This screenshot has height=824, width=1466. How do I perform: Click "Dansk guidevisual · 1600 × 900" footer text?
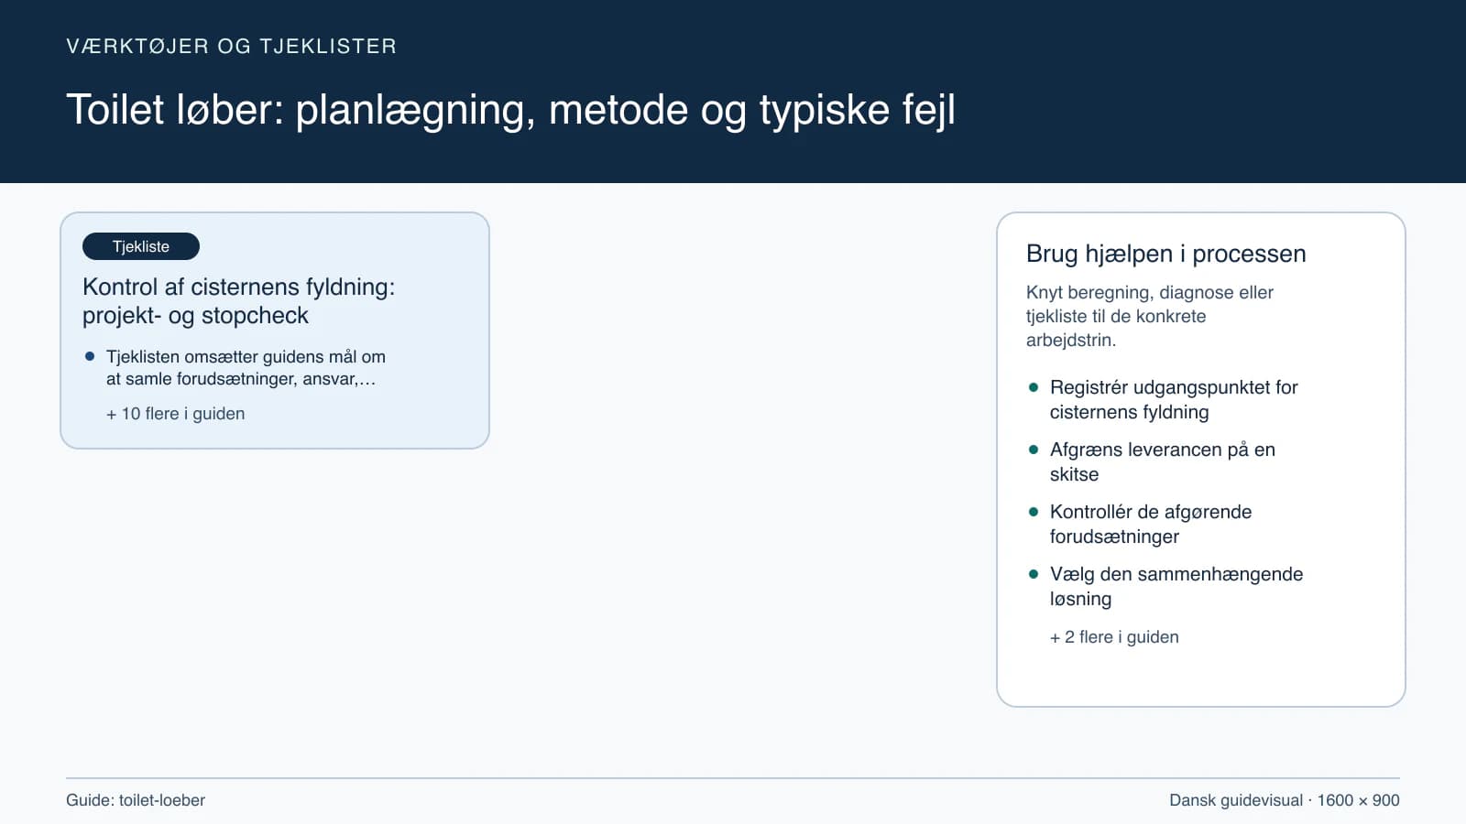coord(1285,800)
